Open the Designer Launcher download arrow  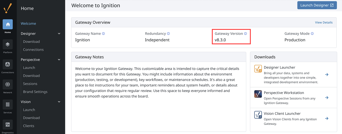pyautogui.click(x=327, y=74)
